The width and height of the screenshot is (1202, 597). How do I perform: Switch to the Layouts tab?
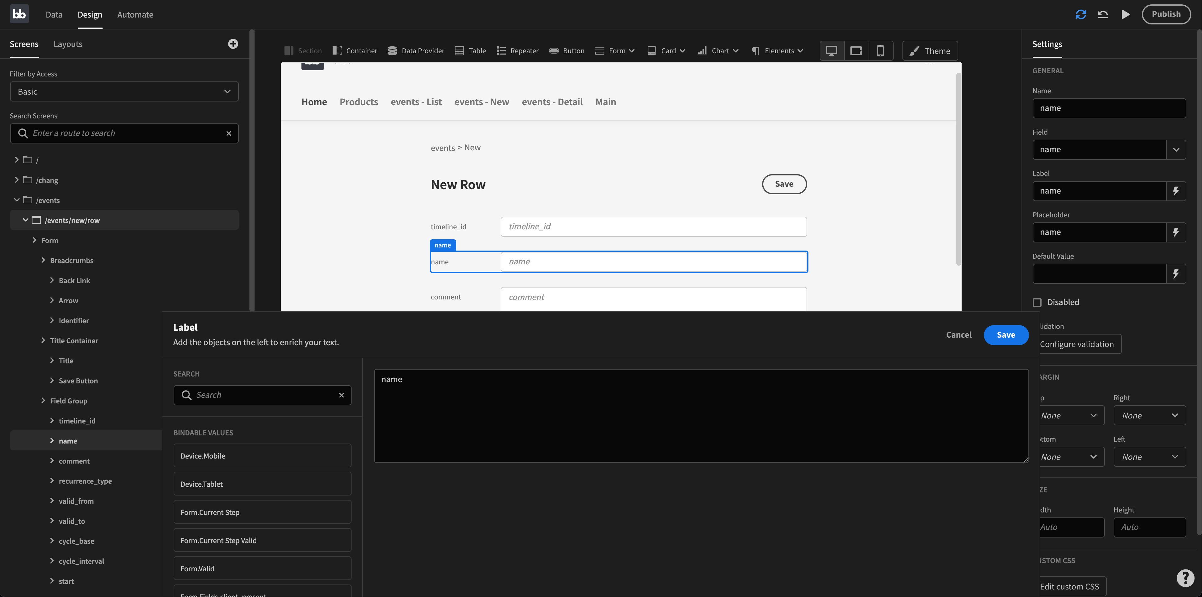click(68, 44)
